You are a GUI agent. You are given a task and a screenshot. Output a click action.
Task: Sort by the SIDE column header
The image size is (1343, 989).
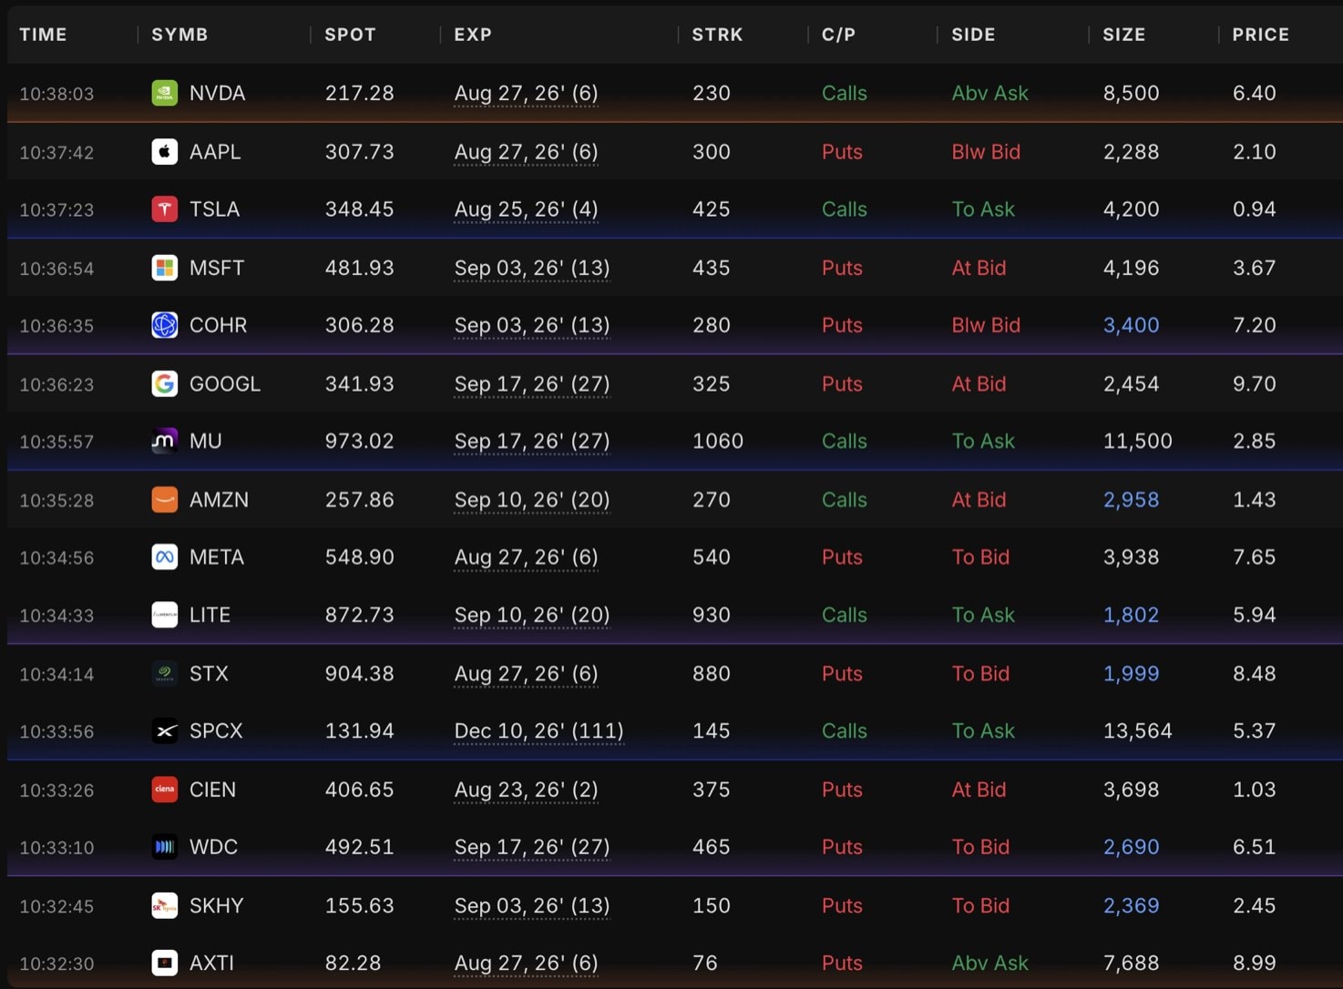point(973,35)
